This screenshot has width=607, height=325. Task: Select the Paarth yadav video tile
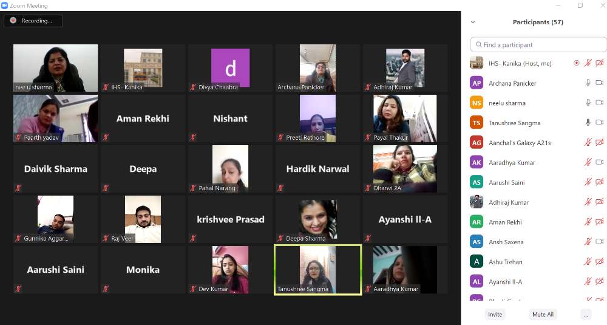(56, 118)
